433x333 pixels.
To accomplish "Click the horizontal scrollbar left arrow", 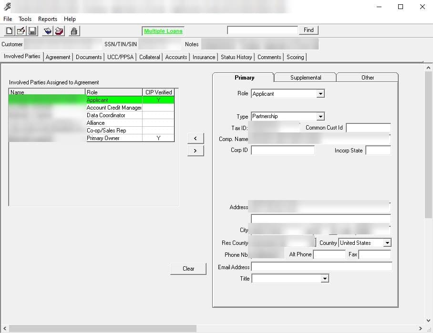I will coord(5,329).
